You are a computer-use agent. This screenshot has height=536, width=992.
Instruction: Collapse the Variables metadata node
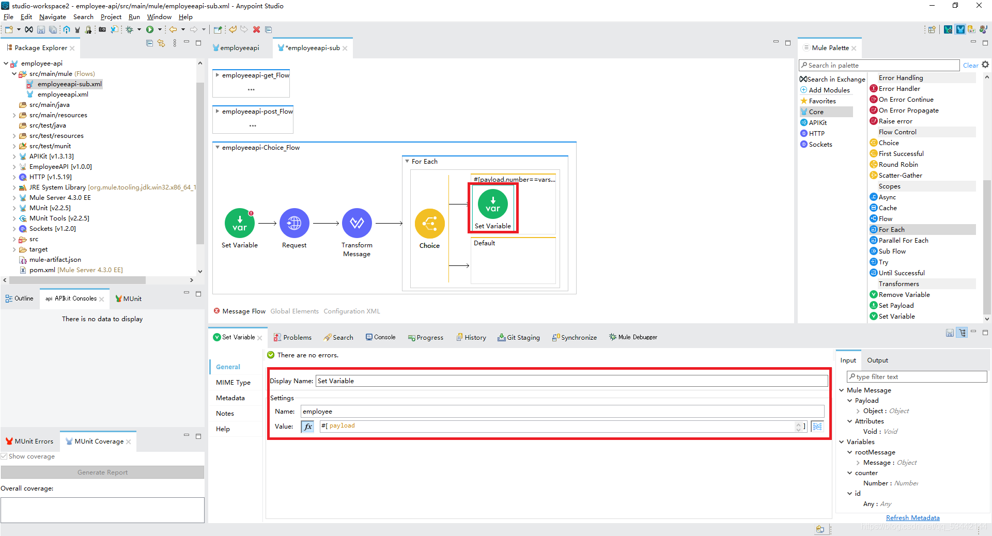point(841,442)
